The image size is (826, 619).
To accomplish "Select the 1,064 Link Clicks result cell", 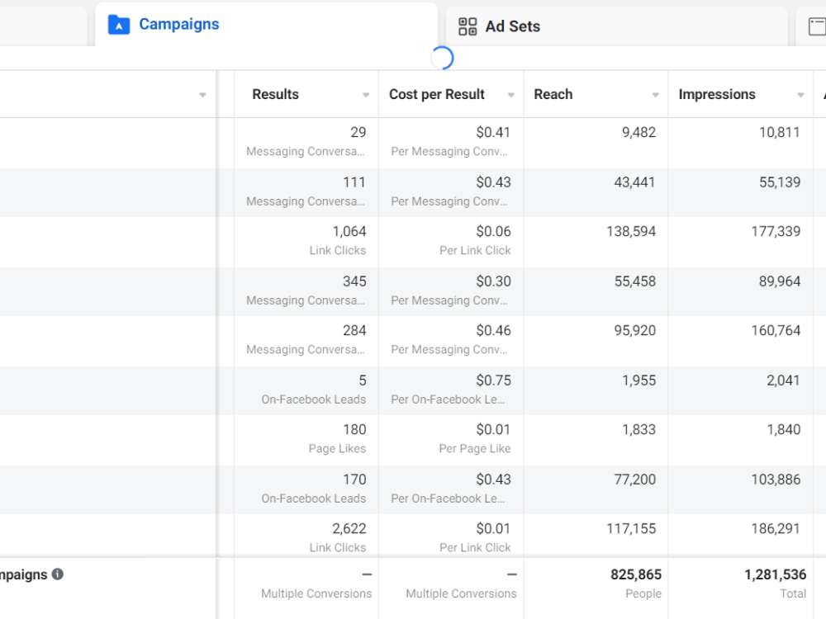I will coord(306,242).
